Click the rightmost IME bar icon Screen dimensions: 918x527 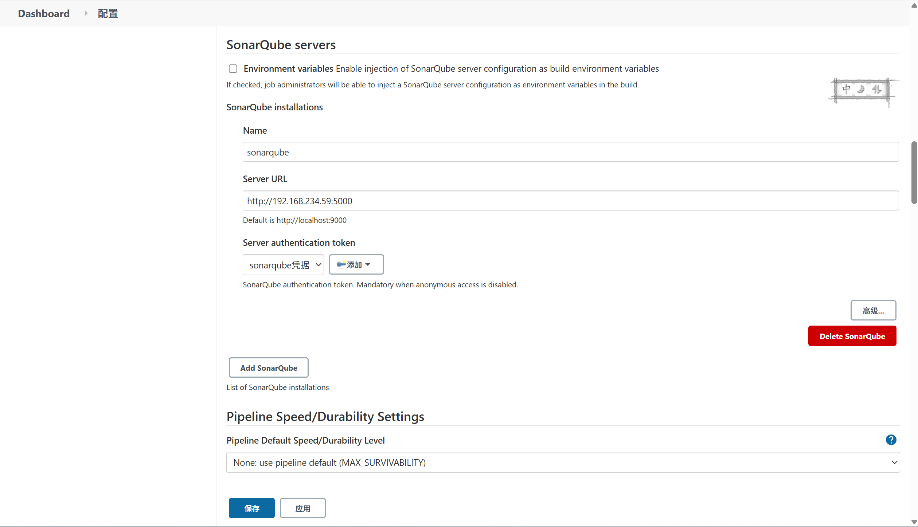[876, 89]
